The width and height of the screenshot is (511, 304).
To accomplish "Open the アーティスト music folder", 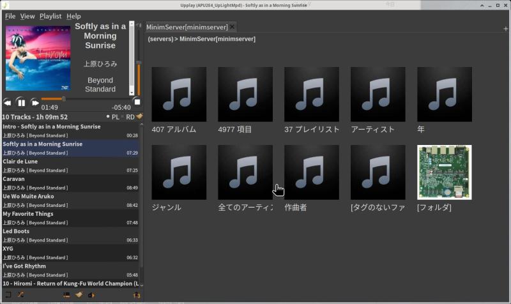I will 378,95.
